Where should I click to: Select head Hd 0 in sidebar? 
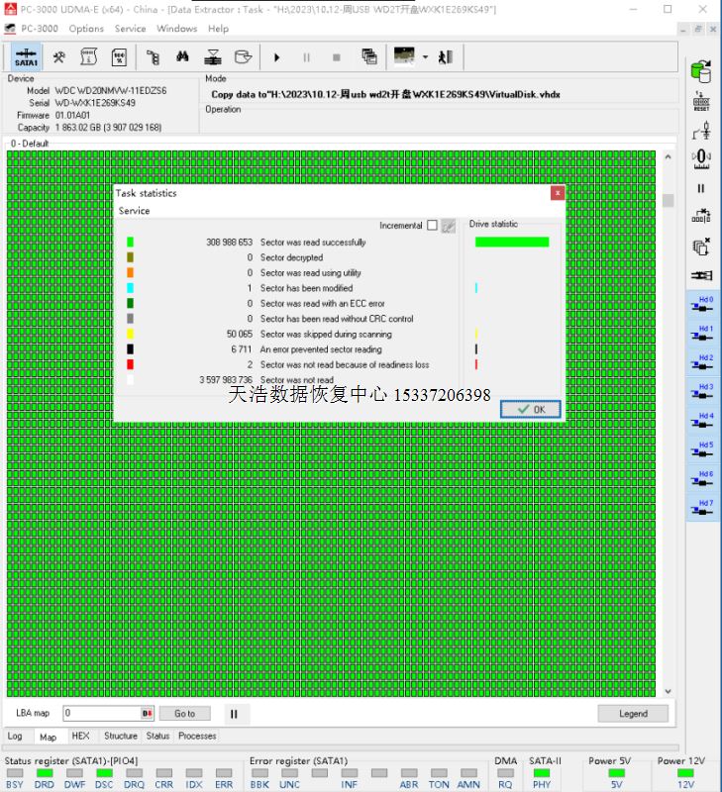click(x=701, y=303)
